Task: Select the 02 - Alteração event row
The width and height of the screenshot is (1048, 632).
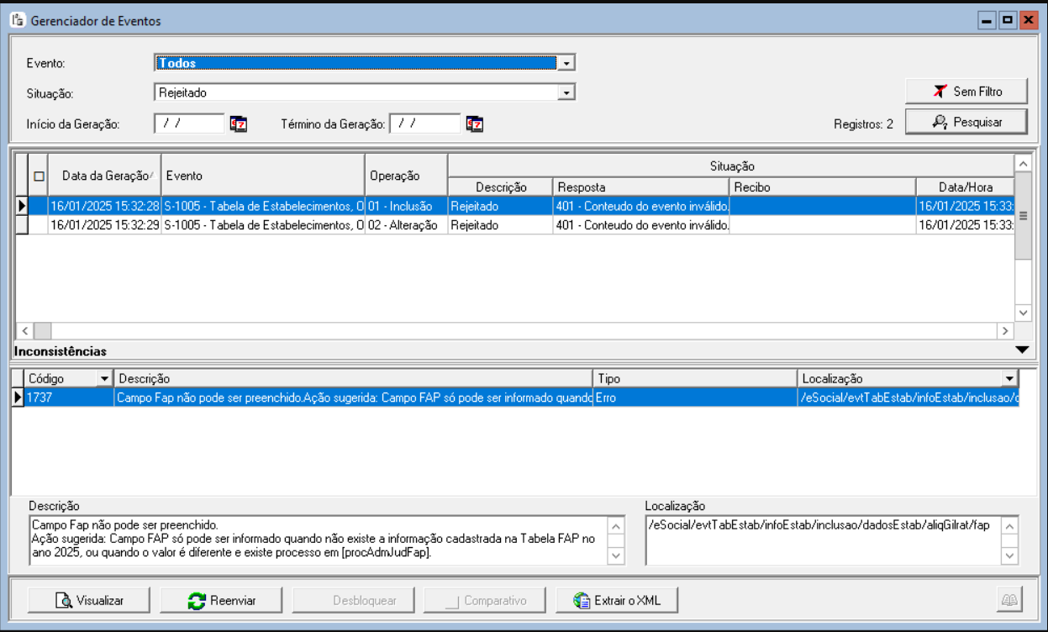Action: click(252, 225)
